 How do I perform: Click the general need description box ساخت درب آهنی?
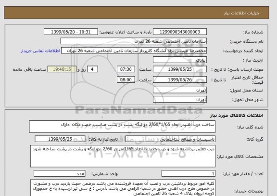(x=122, y=127)
